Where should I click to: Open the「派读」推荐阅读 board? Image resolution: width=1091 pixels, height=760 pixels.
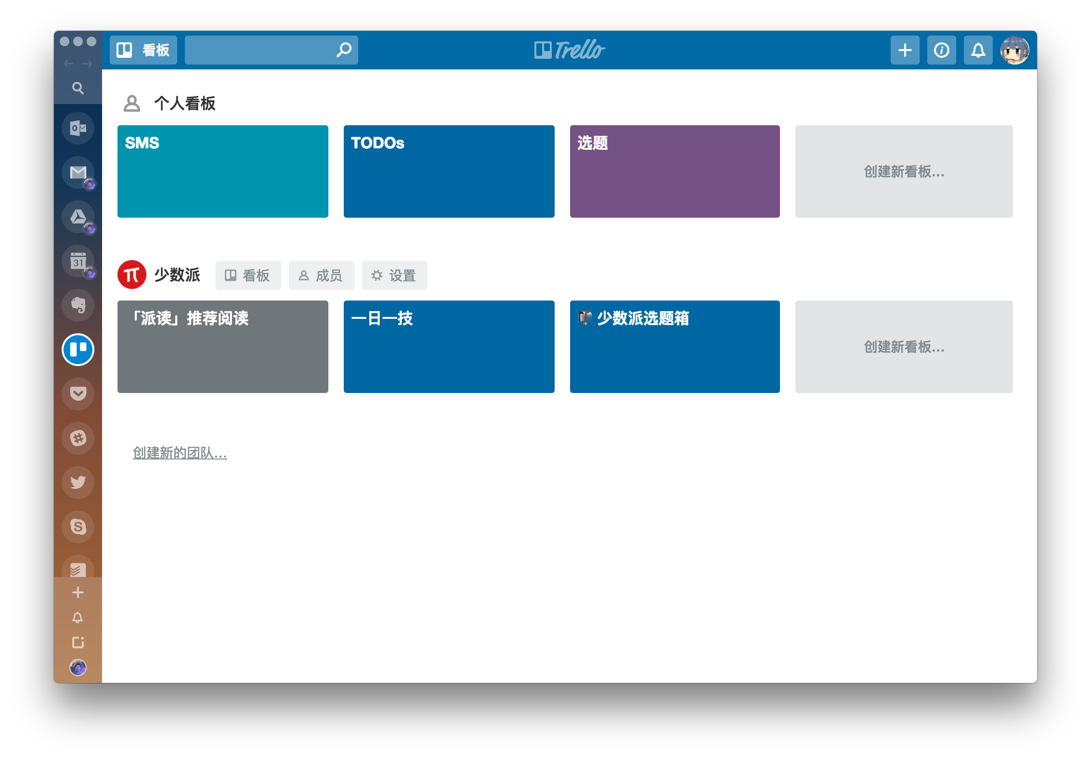tap(223, 347)
